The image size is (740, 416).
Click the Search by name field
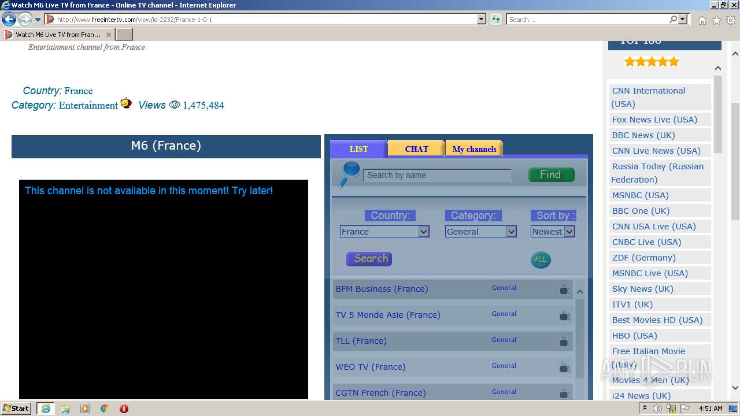tap(438, 175)
